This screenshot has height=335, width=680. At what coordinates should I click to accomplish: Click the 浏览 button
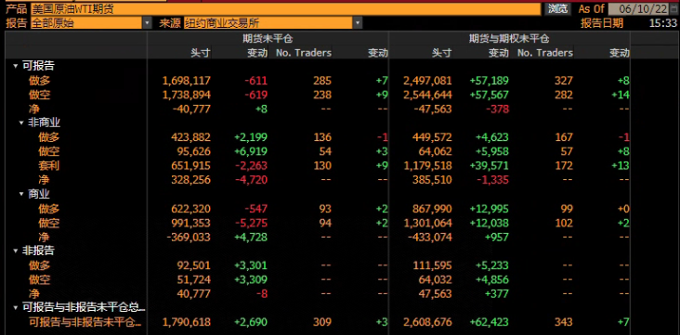coord(557,8)
